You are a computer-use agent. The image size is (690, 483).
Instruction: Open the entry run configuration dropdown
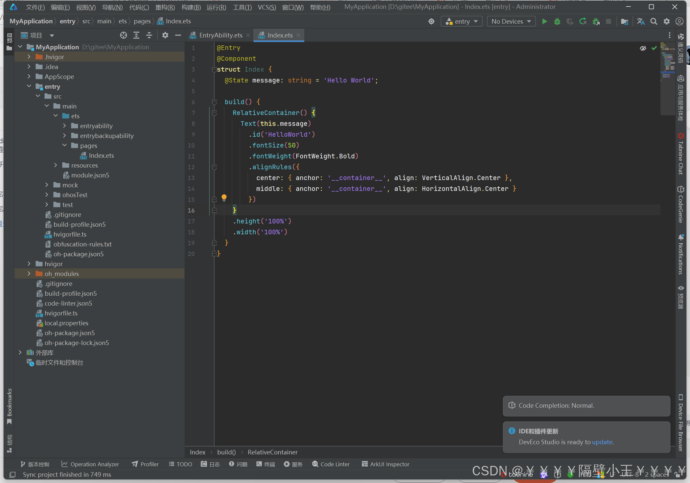[x=461, y=21]
